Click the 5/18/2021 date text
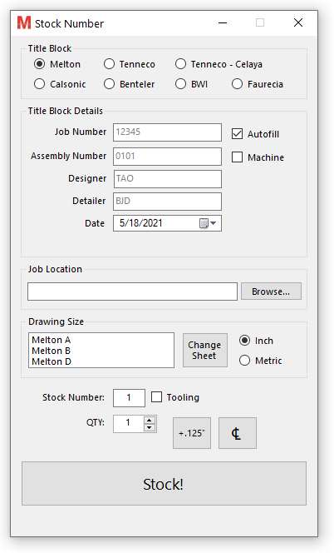This screenshot has width=334, height=553. point(140,223)
